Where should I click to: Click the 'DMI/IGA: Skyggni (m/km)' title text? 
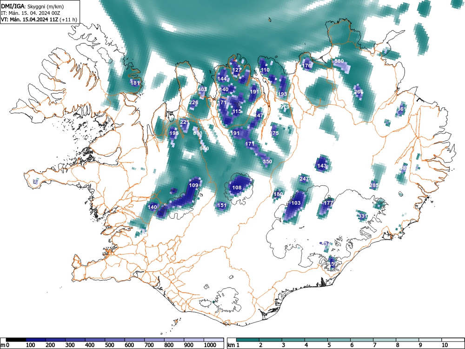click(33, 6)
